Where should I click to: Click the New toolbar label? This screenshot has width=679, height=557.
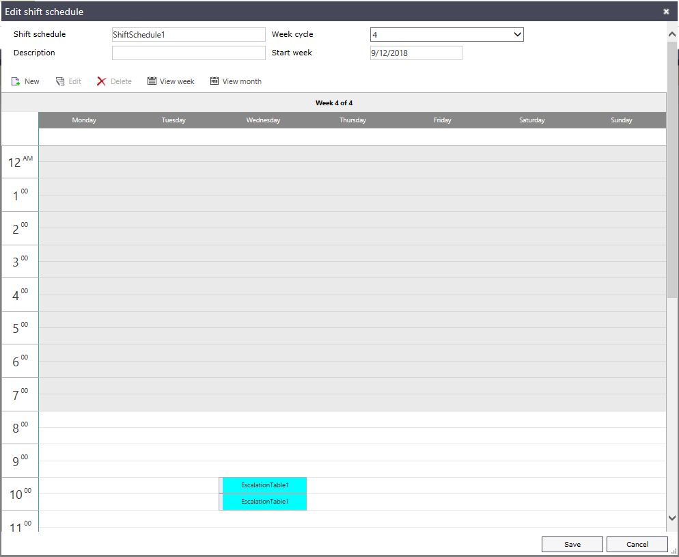point(31,81)
